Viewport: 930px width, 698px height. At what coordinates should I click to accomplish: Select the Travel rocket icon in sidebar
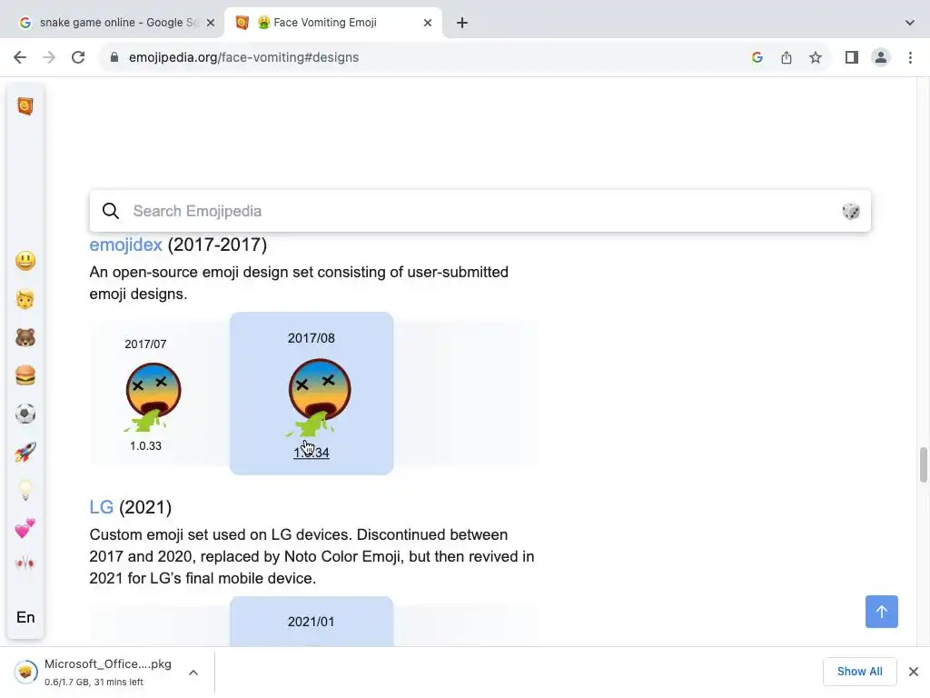pyautogui.click(x=25, y=453)
